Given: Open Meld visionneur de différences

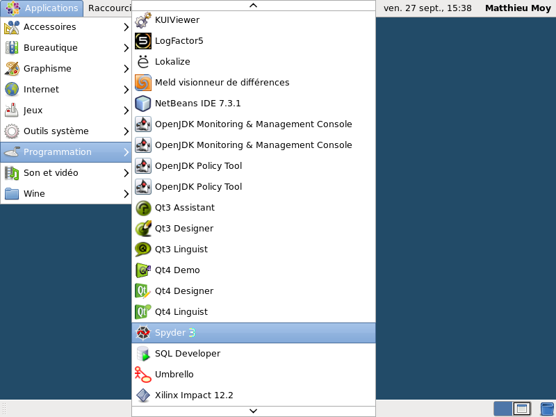Looking at the screenshot, I should [x=254, y=83].
